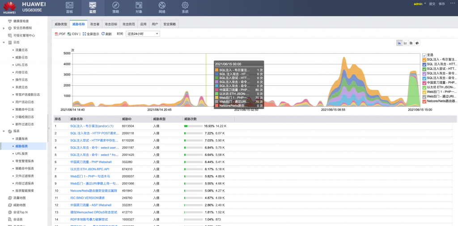
Task: Open the 系统 system gear icon
Action: point(185,5)
